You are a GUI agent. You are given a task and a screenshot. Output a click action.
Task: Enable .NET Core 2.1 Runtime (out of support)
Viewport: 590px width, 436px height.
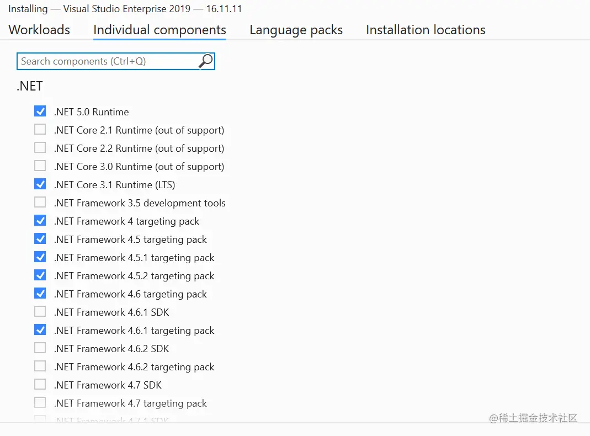click(40, 129)
